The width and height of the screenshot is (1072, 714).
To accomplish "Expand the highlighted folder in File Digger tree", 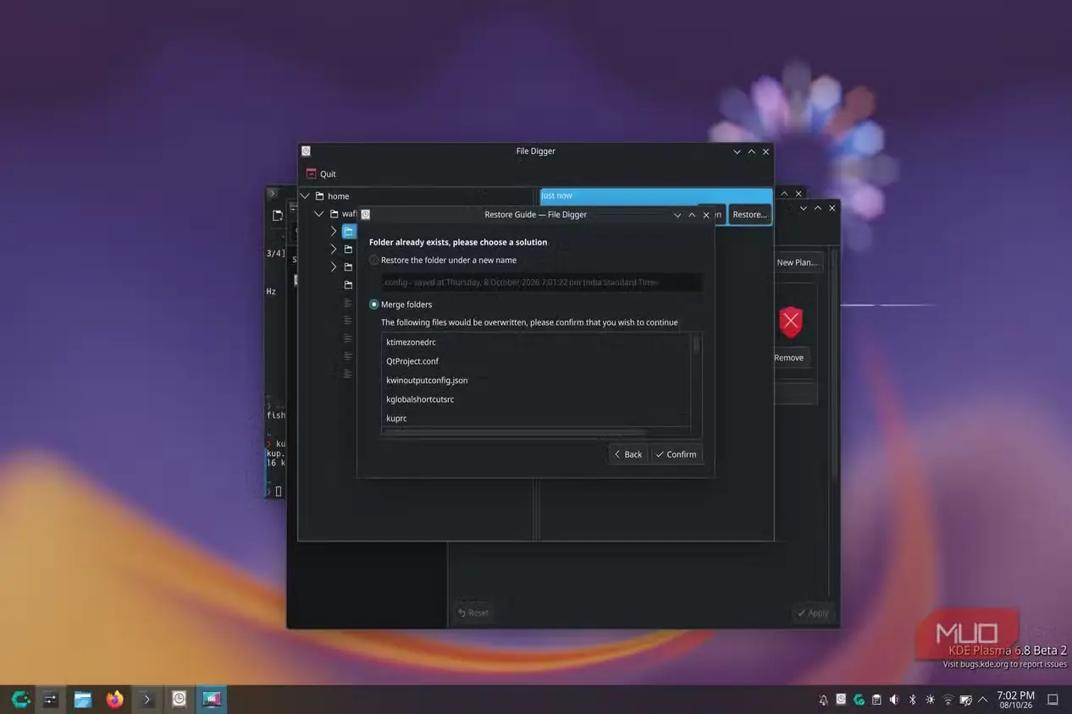I will tap(334, 231).
